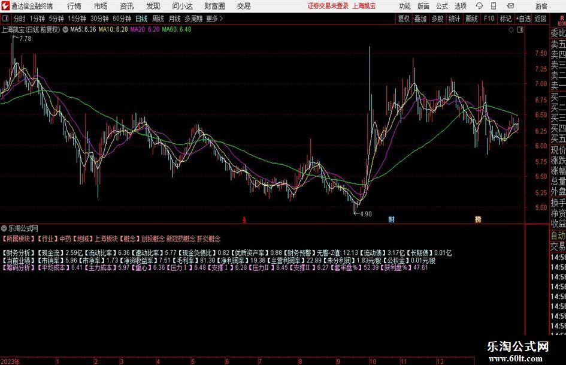Open F10 company info

489,19
